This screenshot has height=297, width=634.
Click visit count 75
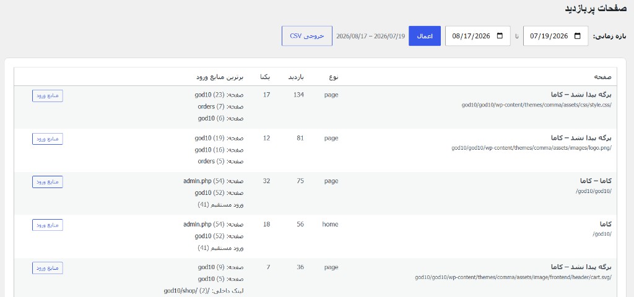300,181
